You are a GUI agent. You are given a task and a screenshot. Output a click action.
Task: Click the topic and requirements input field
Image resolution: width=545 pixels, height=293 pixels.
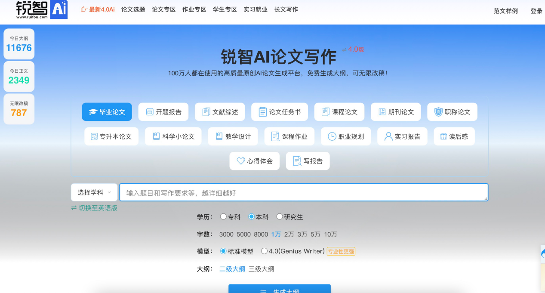(304, 192)
